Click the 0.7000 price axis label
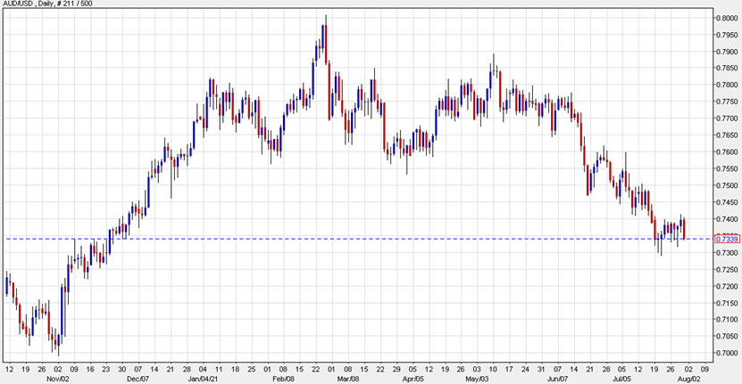Image resolution: width=742 pixels, height=384 pixels. [728, 354]
